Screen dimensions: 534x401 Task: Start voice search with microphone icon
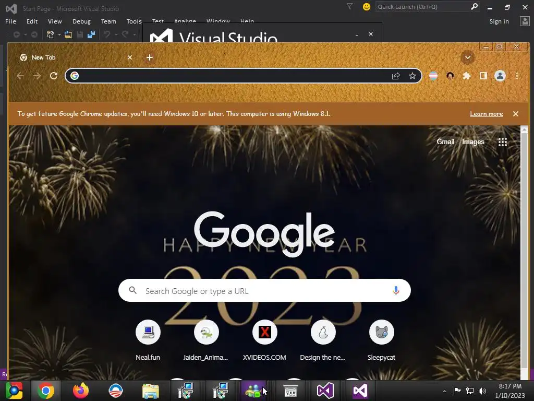pyautogui.click(x=396, y=290)
